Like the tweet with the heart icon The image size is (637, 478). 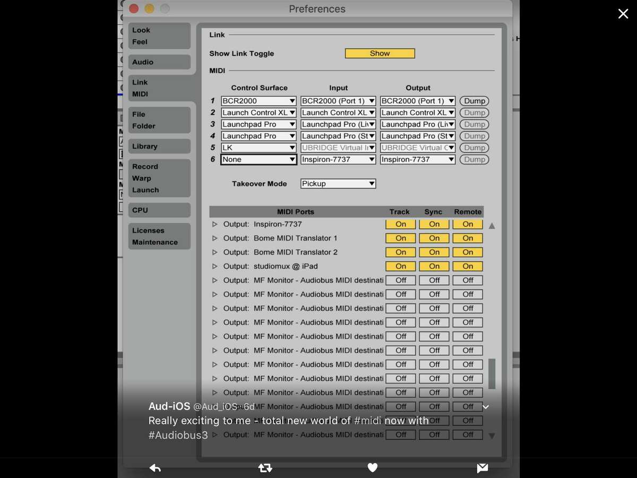click(x=373, y=467)
